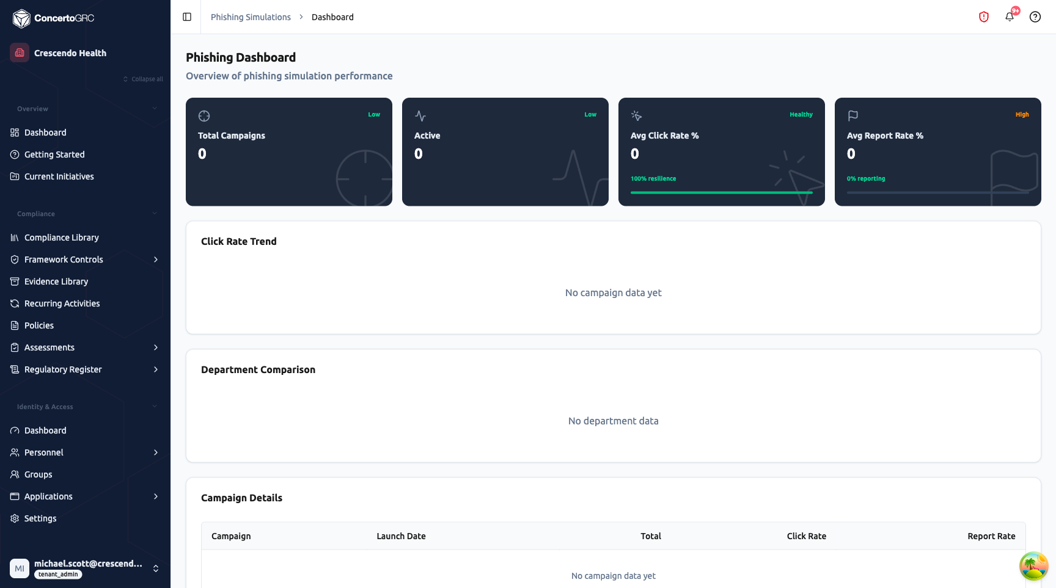Collapse the Identity & Access section
This screenshot has height=588, width=1056.
(155, 407)
